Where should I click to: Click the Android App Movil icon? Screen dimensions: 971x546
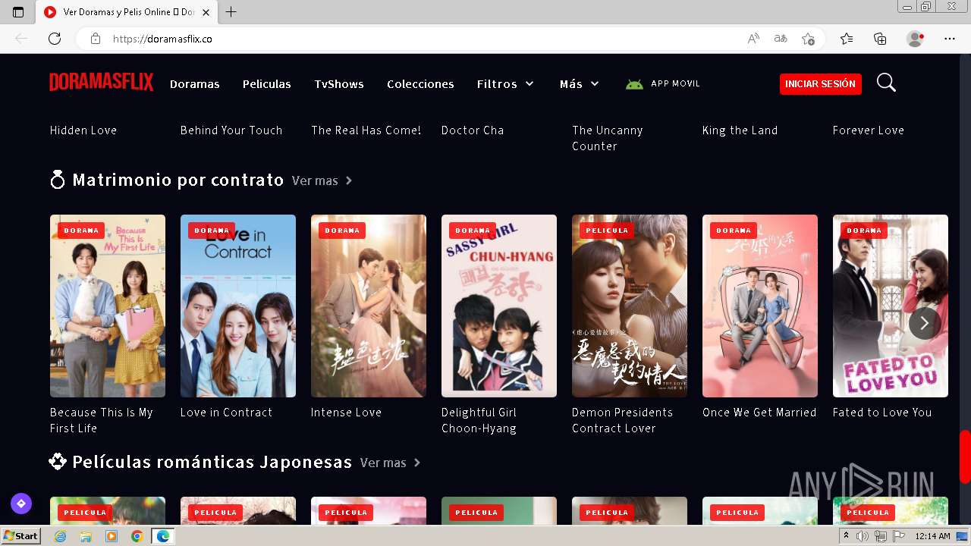(634, 84)
